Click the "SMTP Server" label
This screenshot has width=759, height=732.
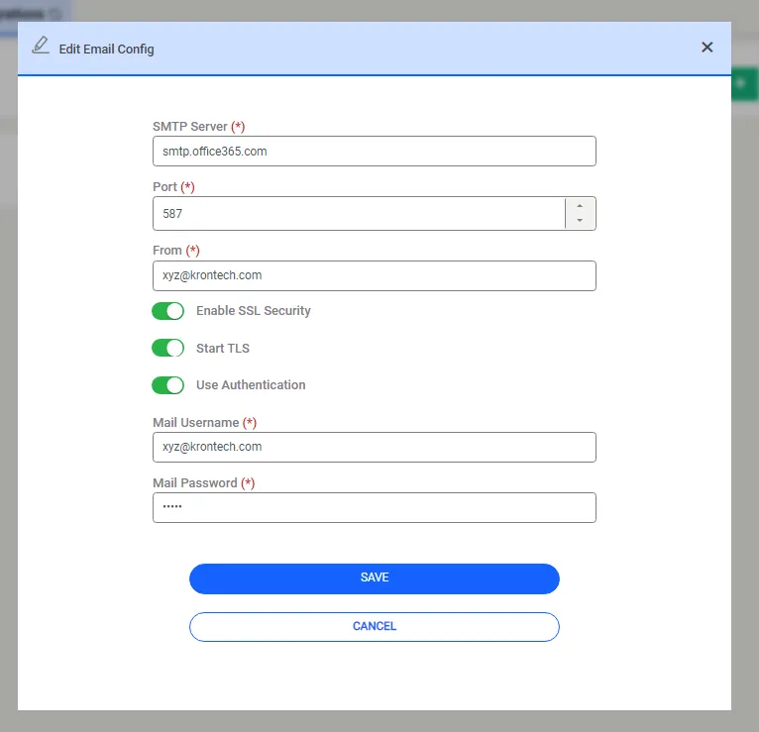pyautogui.click(x=190, y=126)
